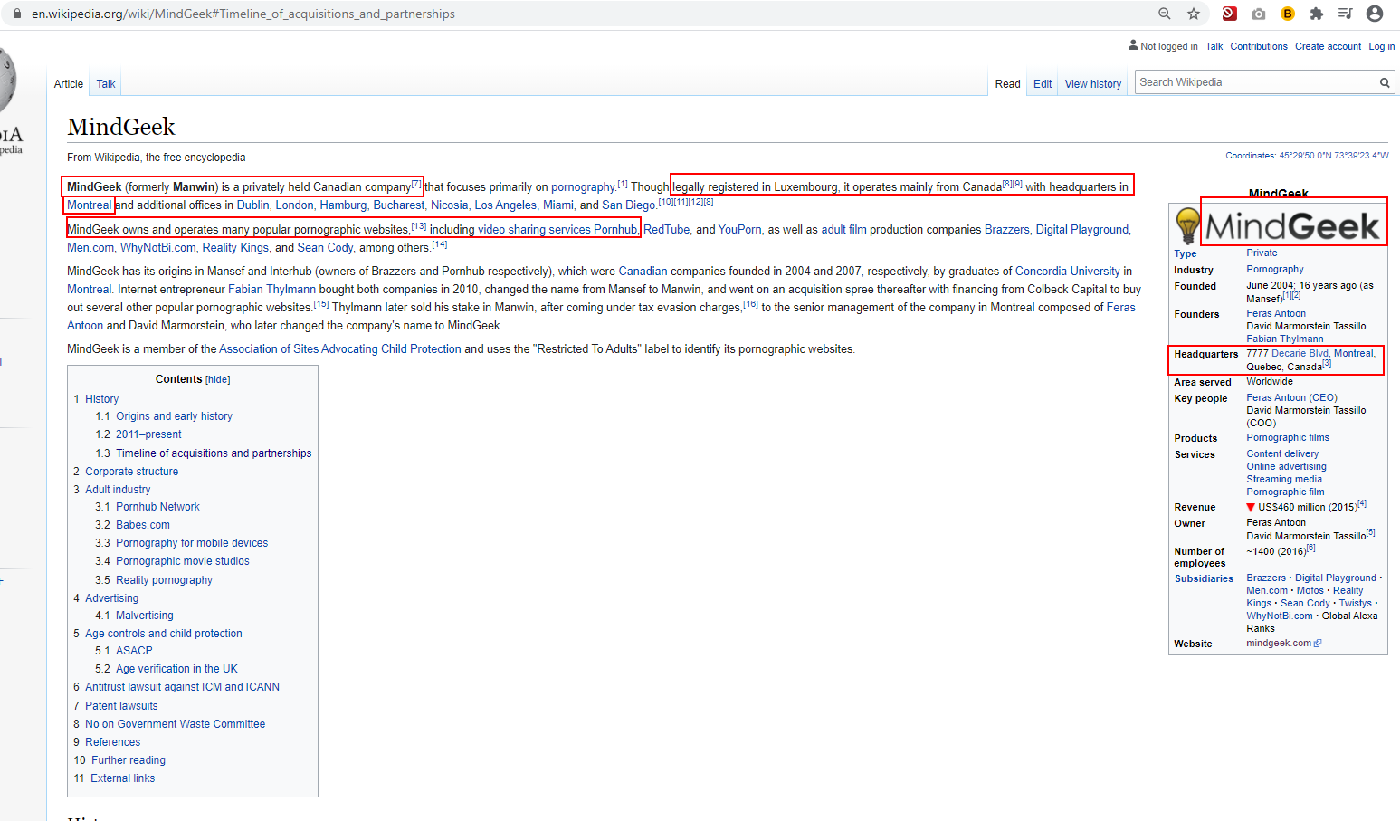The width and height of the screenshot is (1400, 821).
Task: Open Digital Playground link in Subsidiaries
Action: point(1335,578)
